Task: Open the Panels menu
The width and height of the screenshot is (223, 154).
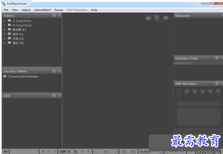Action: [x=59, y=10]
